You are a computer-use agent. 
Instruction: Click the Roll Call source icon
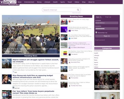[x=13, y=88]
